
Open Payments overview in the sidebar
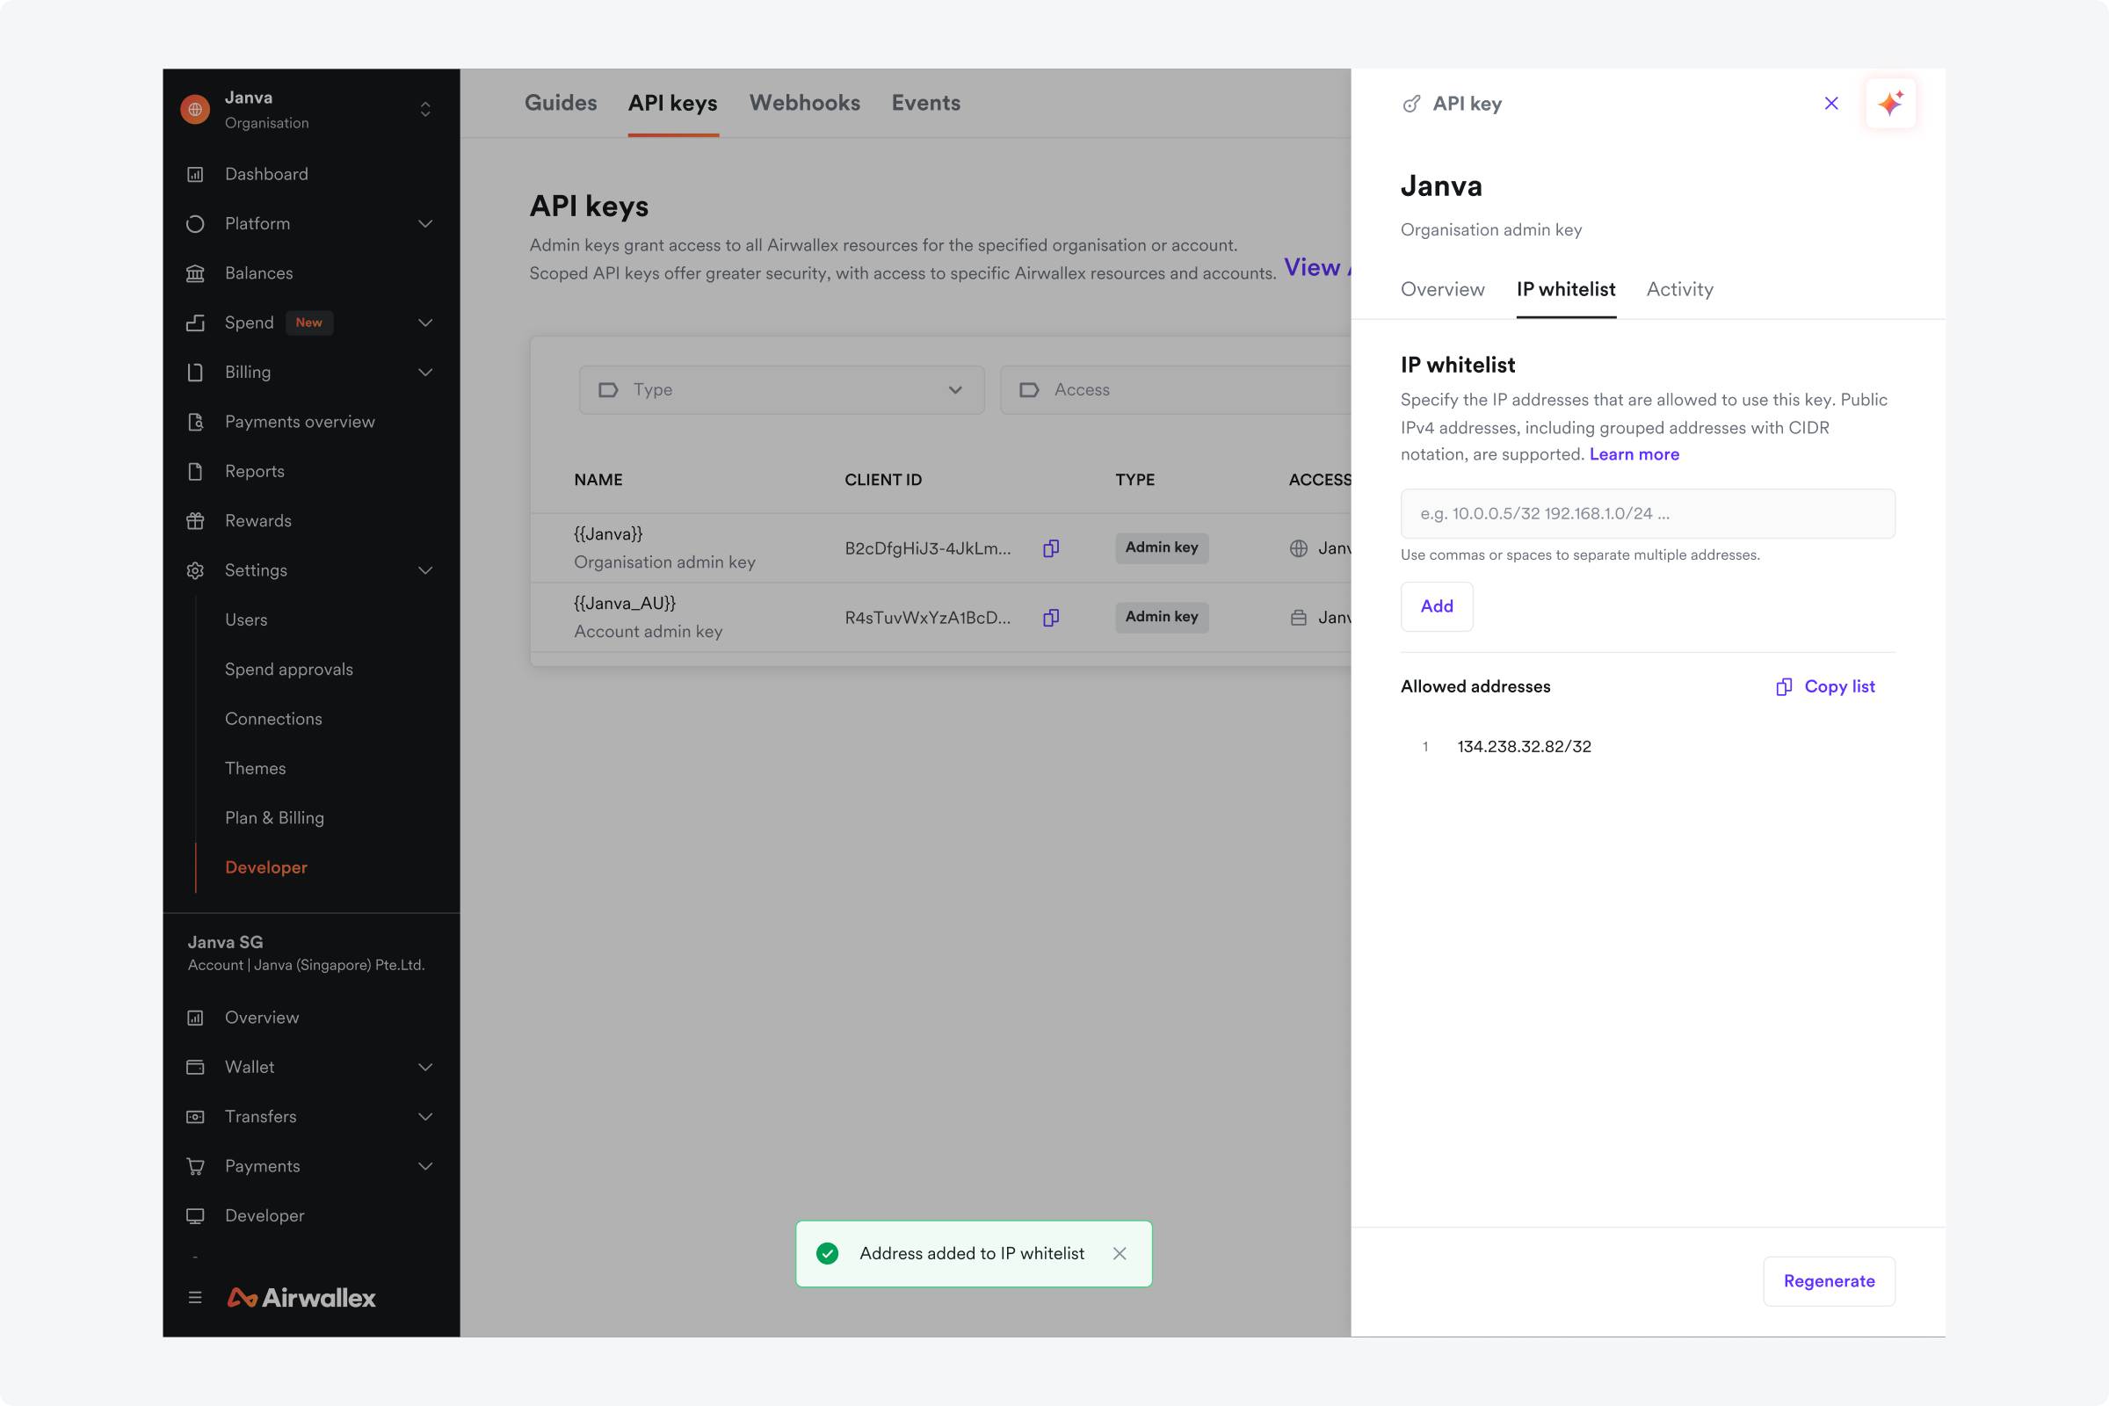pyautogui.click(x=300, y=422)
